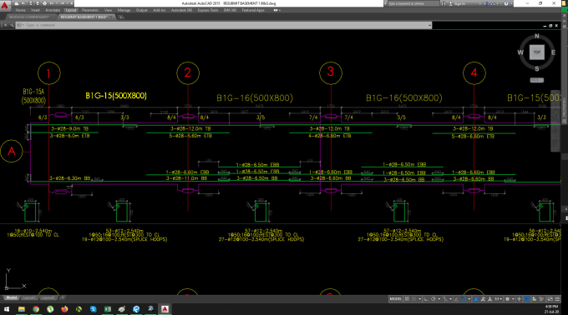Open the BIM 360 ribbon tab
Screen dimensions: 568x315
tap(230, 10)
